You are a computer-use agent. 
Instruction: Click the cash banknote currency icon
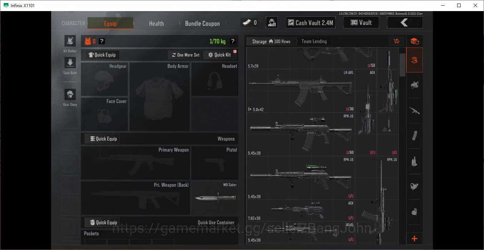(246, 23)
